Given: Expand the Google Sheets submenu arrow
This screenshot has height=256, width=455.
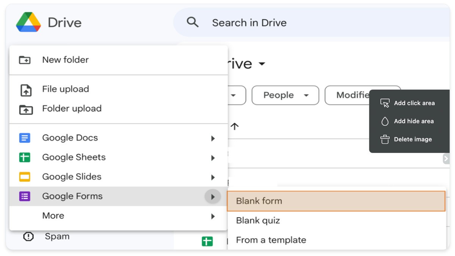Looking at the screenshot, I should pos(213,158).
